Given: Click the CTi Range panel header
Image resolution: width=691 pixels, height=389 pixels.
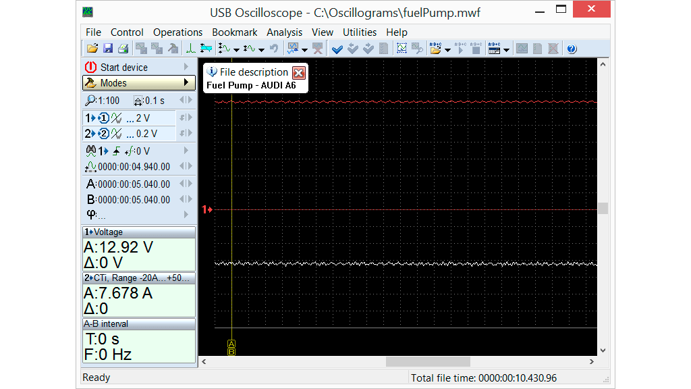Looking at the screenshot, I should (139, 278).
